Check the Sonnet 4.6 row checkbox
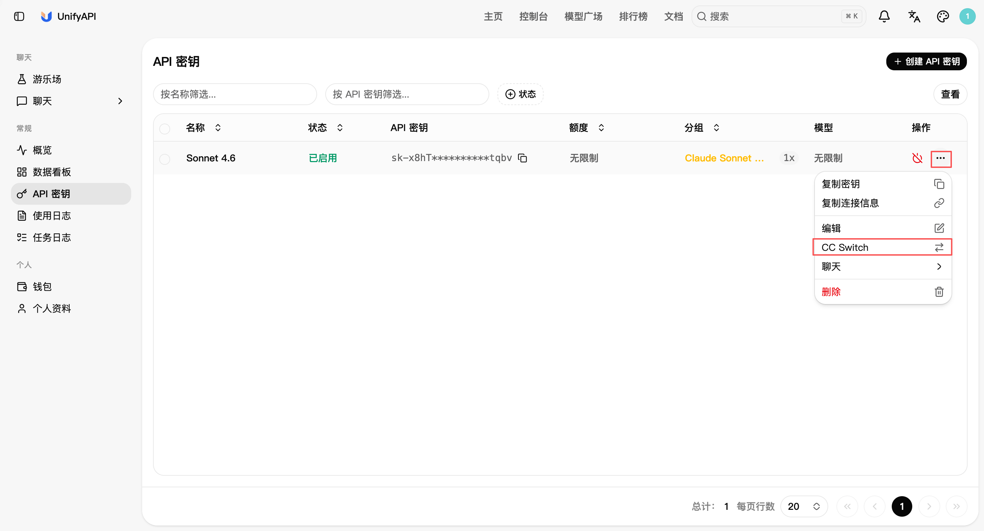The width and height of the screenshot is (984, 531). [x=165, y=159]
